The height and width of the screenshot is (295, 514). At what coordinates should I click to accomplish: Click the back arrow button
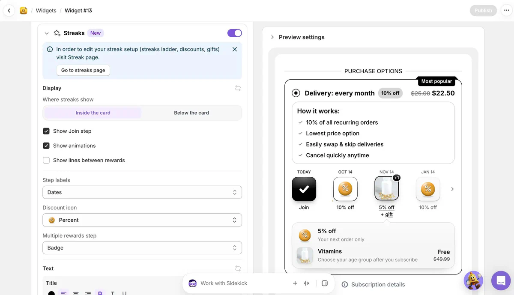(9, 10)
